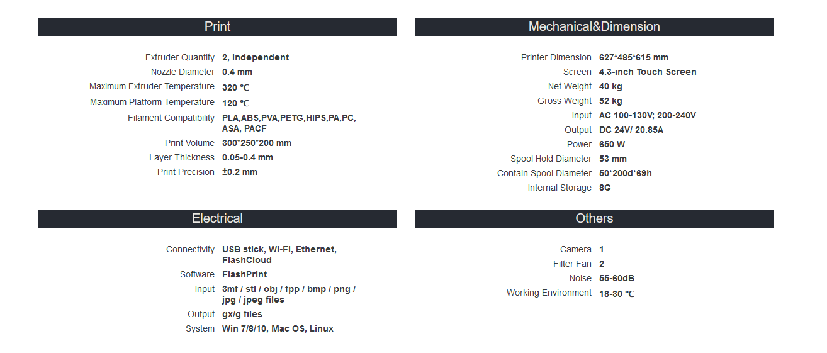The width and height of the screenshot is (827, 353).
Task: Click the Electrical section header
Action: (x=217, y=218)
